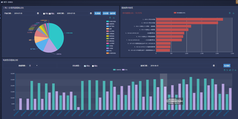Screen dimensions: 238x119
Task: Toggle the yellow legend swatch in pie legend
Action: point(107,36)
